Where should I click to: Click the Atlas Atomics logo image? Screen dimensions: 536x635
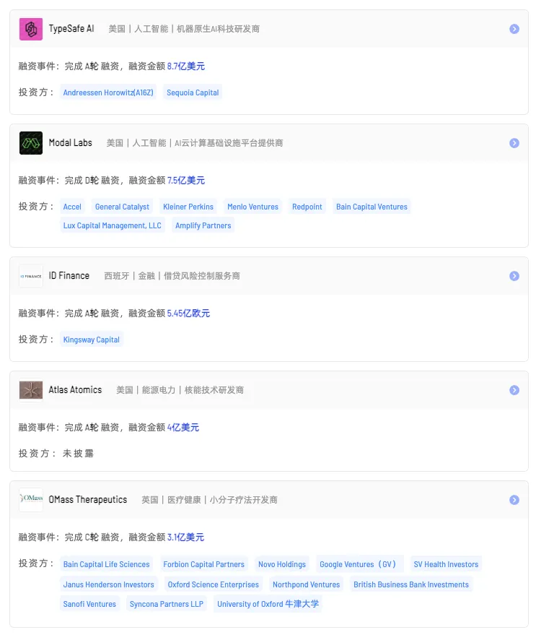click(31, 390)
